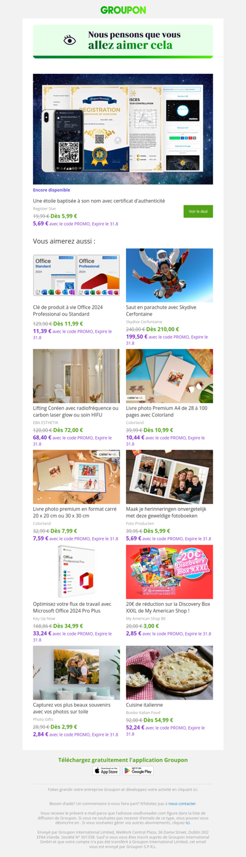Open 'Livre photo Premium A4' Colorland deal
The height and width of the screenshot is (857, 246).
167,411
